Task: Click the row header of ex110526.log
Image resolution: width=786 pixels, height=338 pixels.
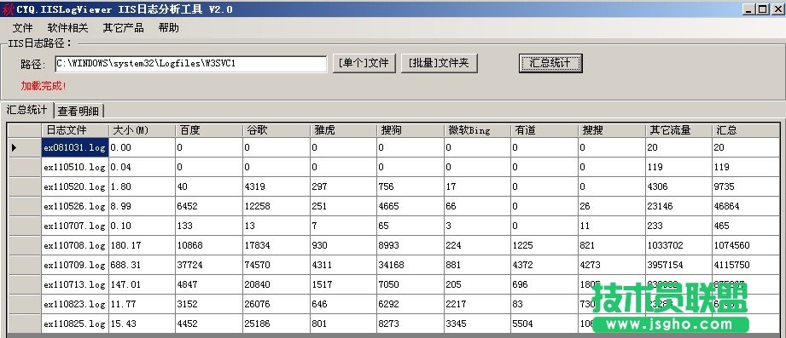Action: [x=25, y=206]
